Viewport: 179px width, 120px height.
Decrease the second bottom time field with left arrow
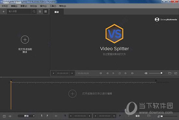click(95, 116)
